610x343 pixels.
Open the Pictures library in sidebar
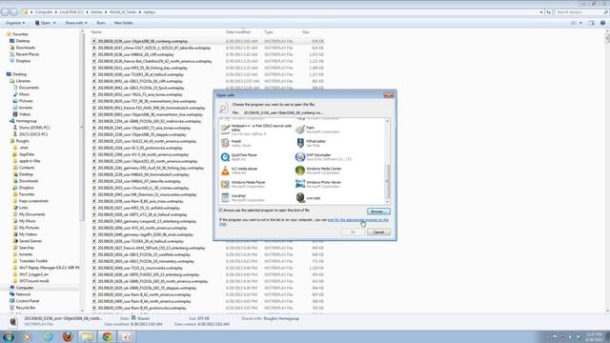coord(26,101)
